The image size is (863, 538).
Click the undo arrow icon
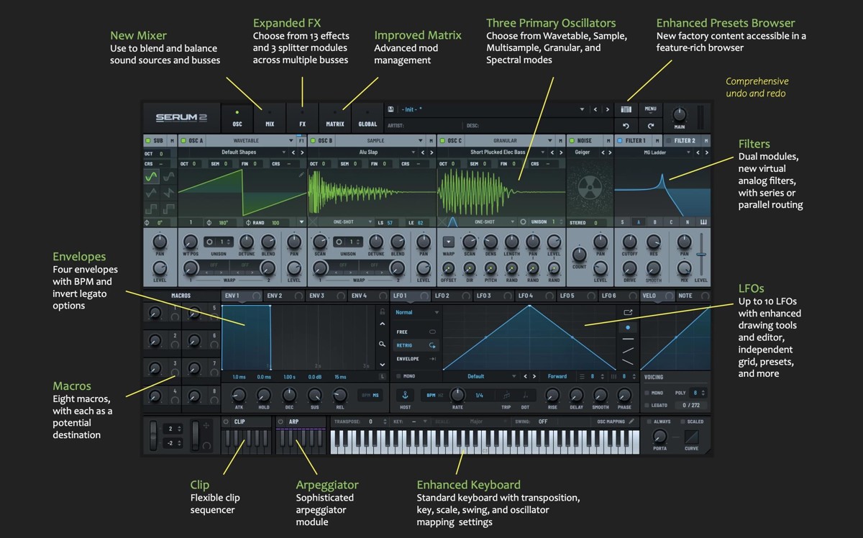pyautogui.click(x=626, y=126)
